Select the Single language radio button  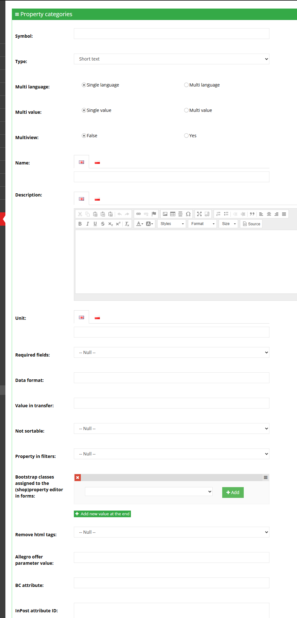pyautogui.click(x=84, y=85)
